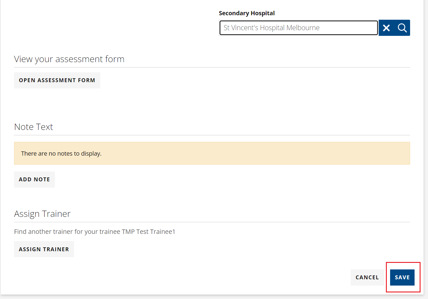This screenshot has width=428, height=299.
Task: Click the 'Assign Trainer' section heading
Action: coord(42,214)
